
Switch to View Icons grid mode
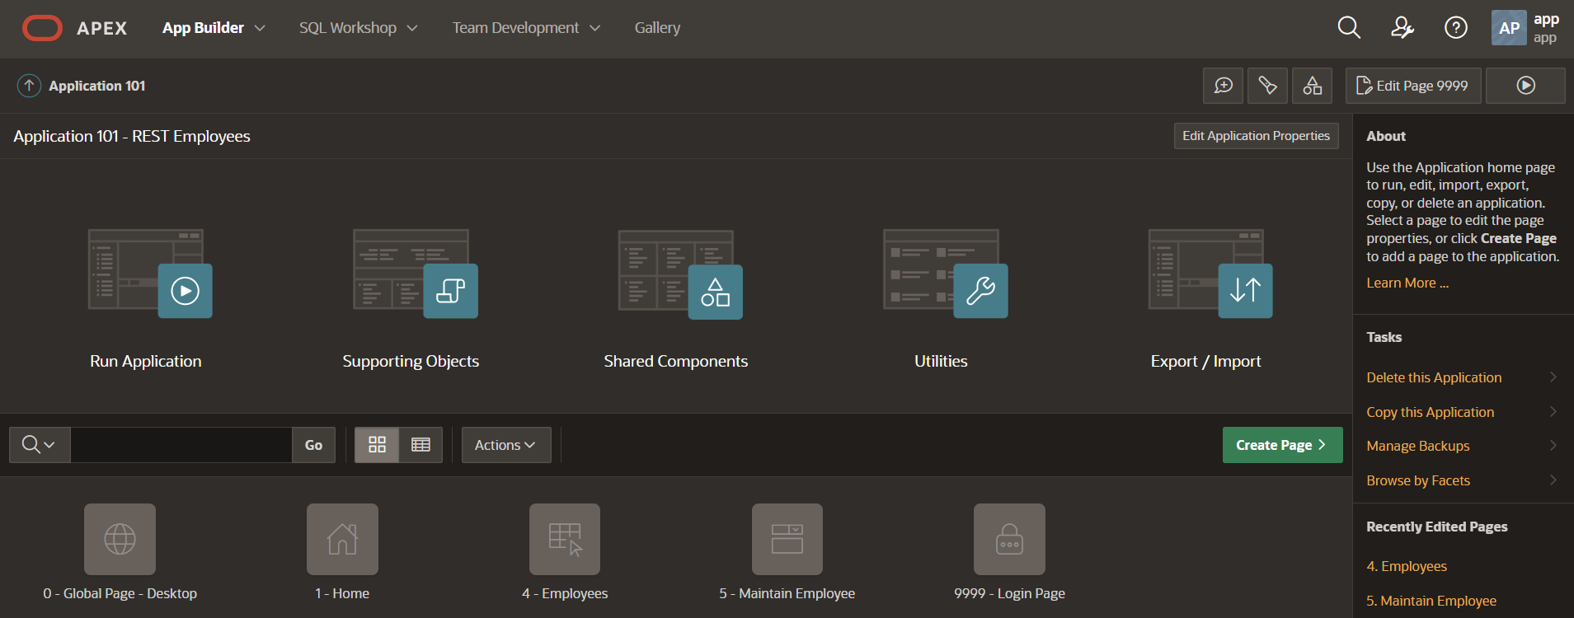coord(377,445)
